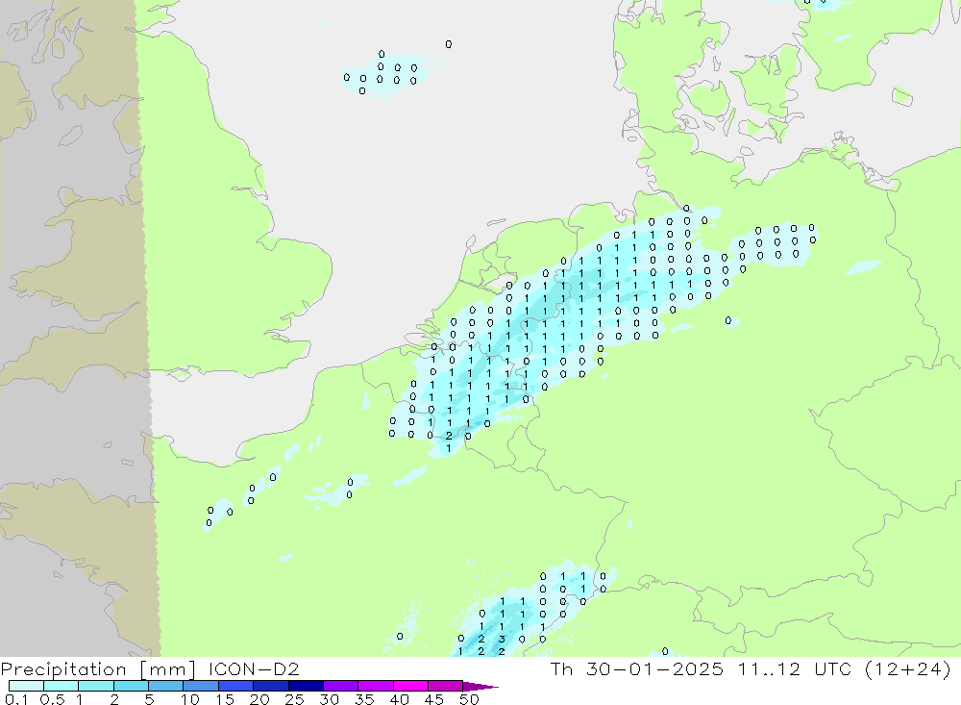Click the 0.5–1 mm legend color swatch
Screen dimensions: 961x705
point(62,686)
